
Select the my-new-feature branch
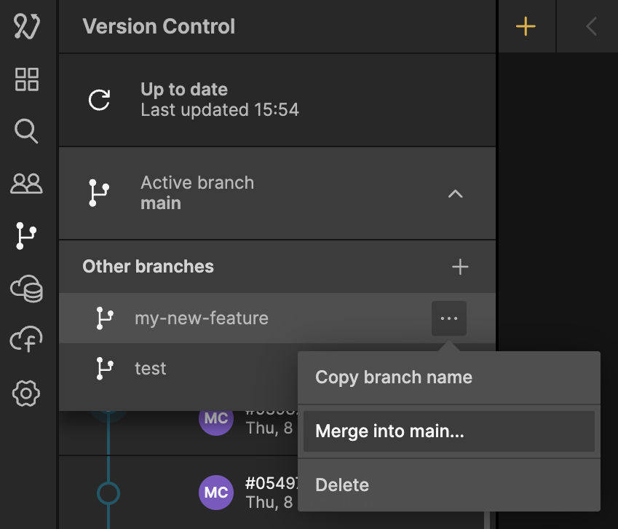[202, 318]
